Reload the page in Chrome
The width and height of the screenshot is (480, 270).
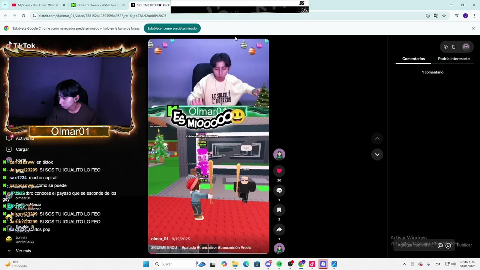[x=23, y=16]
